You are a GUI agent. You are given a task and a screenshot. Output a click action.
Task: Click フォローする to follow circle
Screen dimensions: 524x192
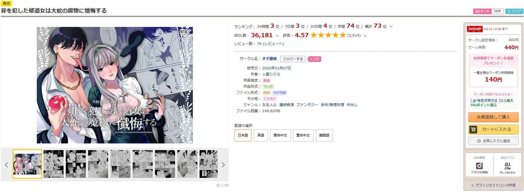293,59
